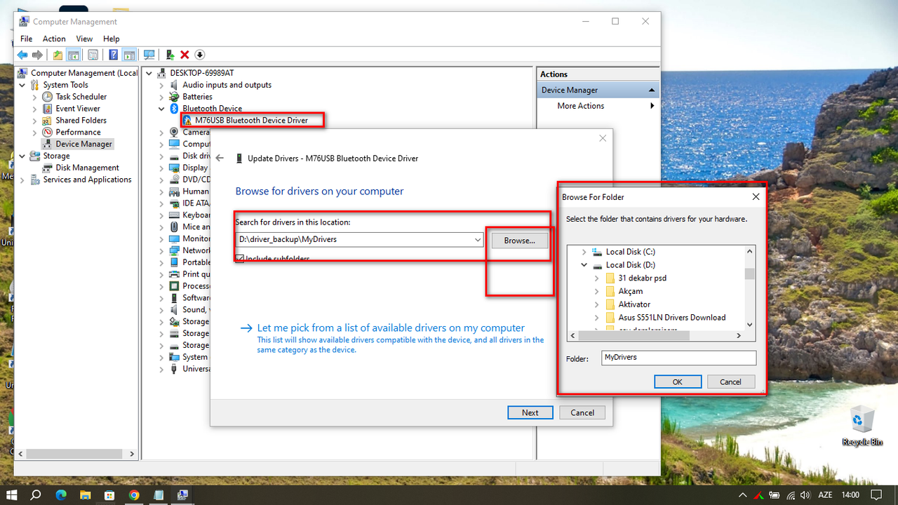
Task: Select Performance in left tree
Action: [x=79, y=132]
